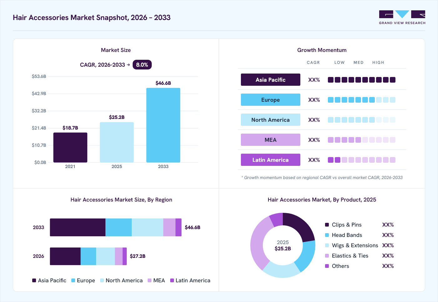This screenshot has width=438, height=302.
Task: Click the Wigs & Extensions legend swatch
Action: coord(327,245)
